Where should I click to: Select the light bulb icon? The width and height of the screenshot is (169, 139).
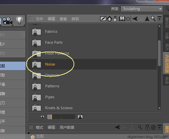click(x=20, y=21)
